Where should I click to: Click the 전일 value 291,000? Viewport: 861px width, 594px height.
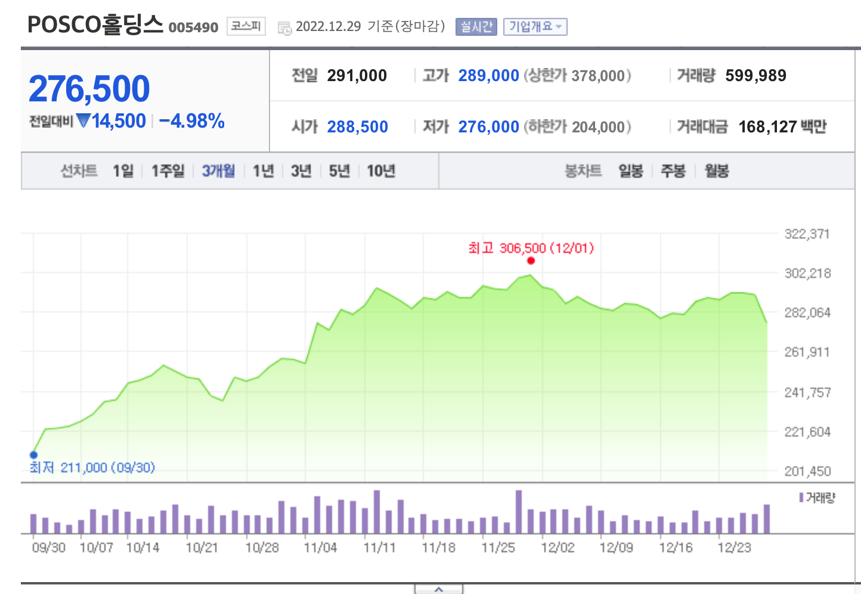tap(357, 76)
